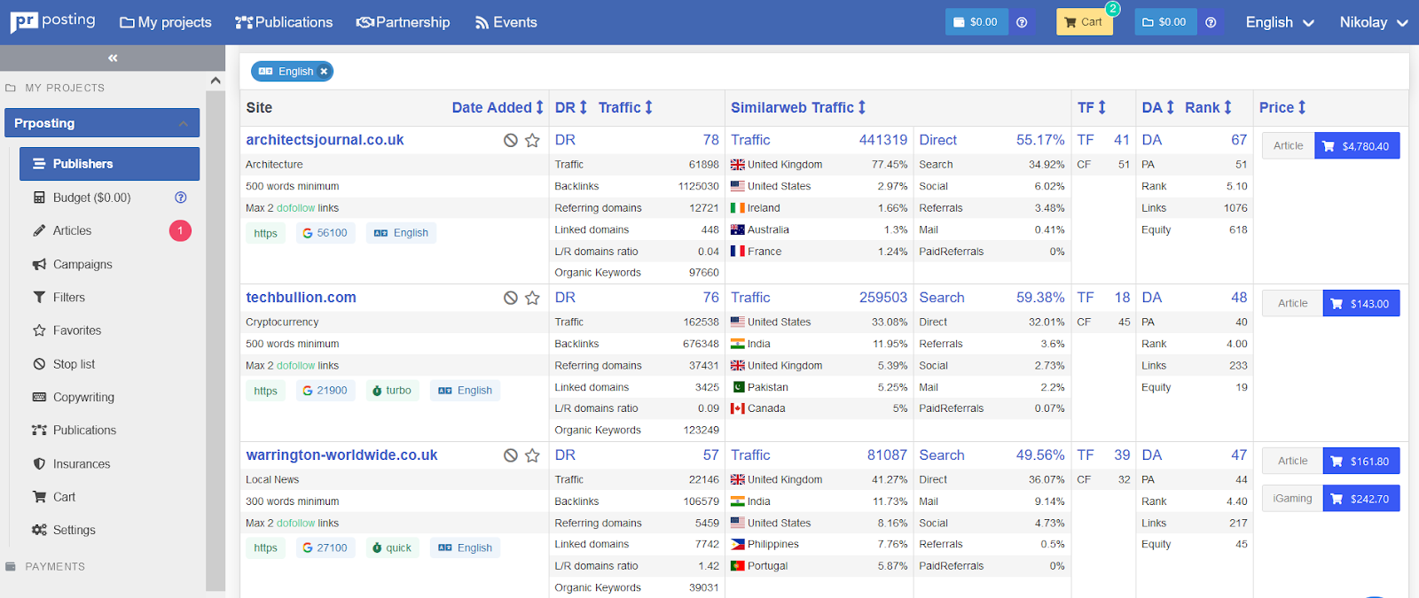Open the architectsjournal.co.uk site link

click(x=325, y=140)
